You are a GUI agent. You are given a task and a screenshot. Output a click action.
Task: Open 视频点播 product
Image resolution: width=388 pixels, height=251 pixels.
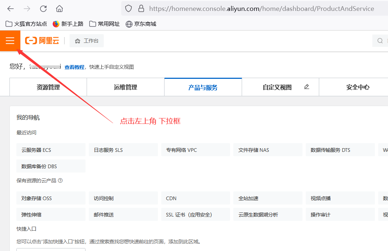(340, 198)
